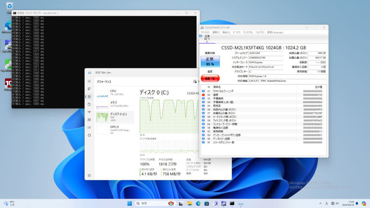
Task: Select SMART row 02 温度
Action: tap(263, 95)
